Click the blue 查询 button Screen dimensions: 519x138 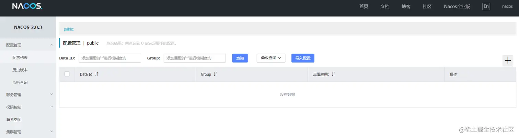(240, 58)
